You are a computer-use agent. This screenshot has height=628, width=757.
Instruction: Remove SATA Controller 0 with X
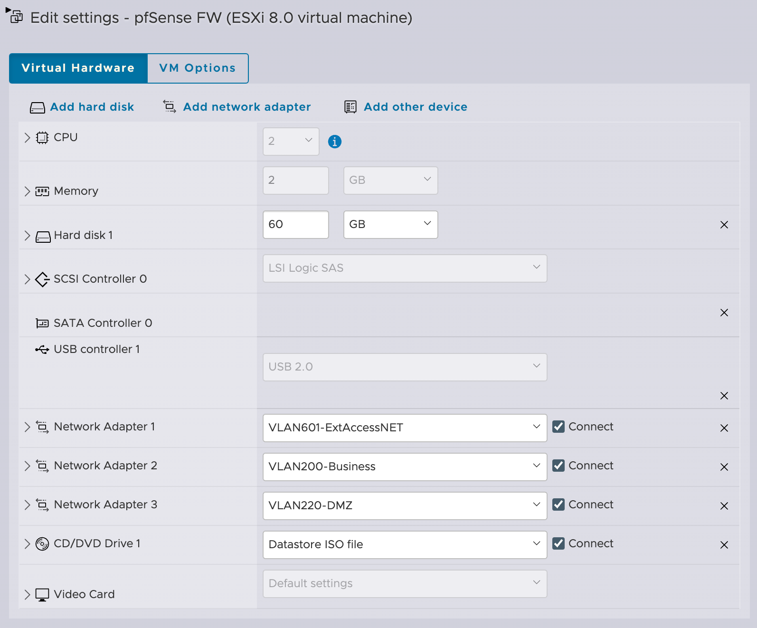[x=724, y=313]
